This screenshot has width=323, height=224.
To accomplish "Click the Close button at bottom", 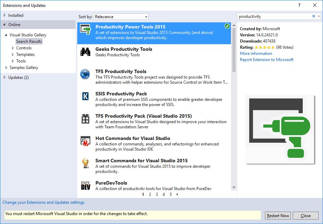I will [x=306, y=215].
